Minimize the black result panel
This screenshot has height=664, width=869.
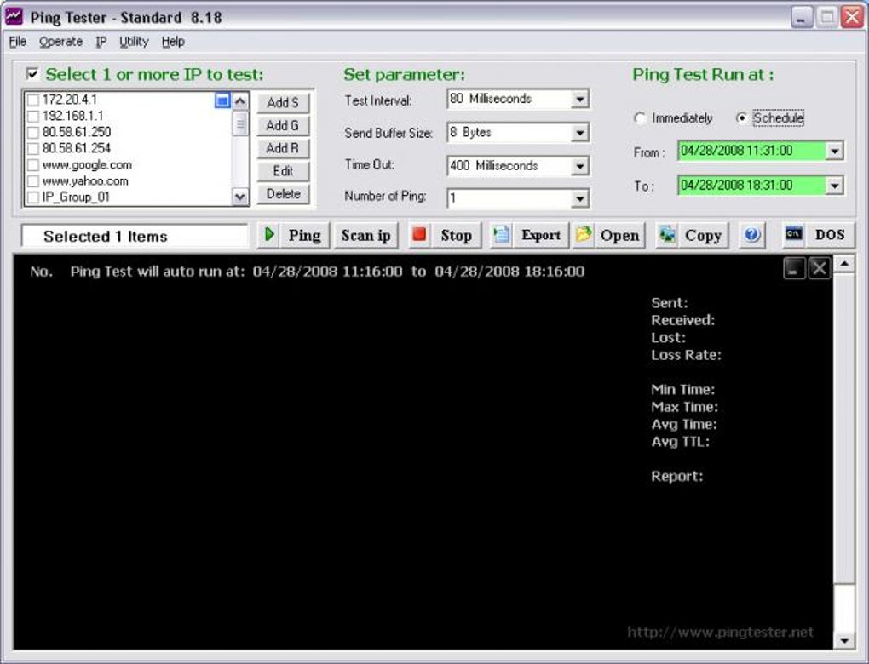[794, 269]
